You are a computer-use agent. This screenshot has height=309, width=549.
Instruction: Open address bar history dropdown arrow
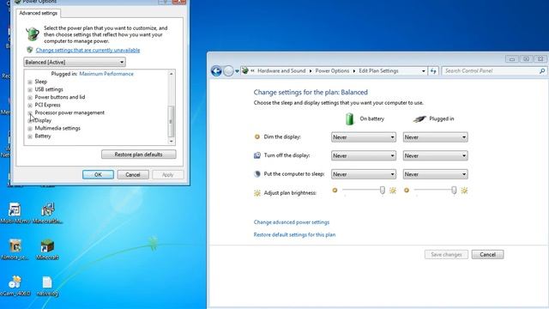click(x=423, y=71)
